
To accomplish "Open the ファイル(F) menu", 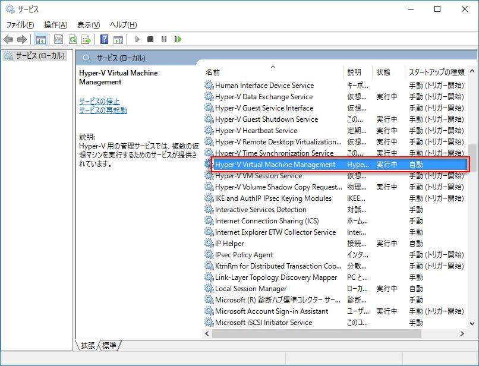I will pyautogui.click(x=20, y=25).
